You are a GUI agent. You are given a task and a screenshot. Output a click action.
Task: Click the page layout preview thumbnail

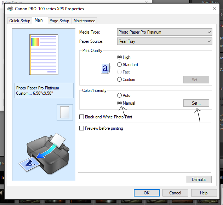pos(44,55)
